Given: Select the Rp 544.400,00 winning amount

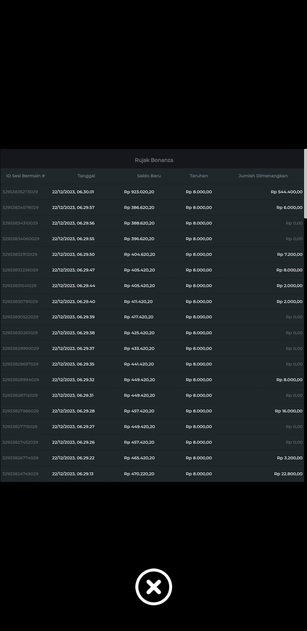Looking at the screenshot, I should coord(287,192).
